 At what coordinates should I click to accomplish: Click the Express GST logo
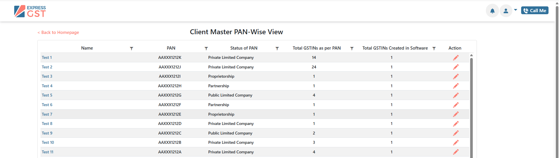coord(30,11)
